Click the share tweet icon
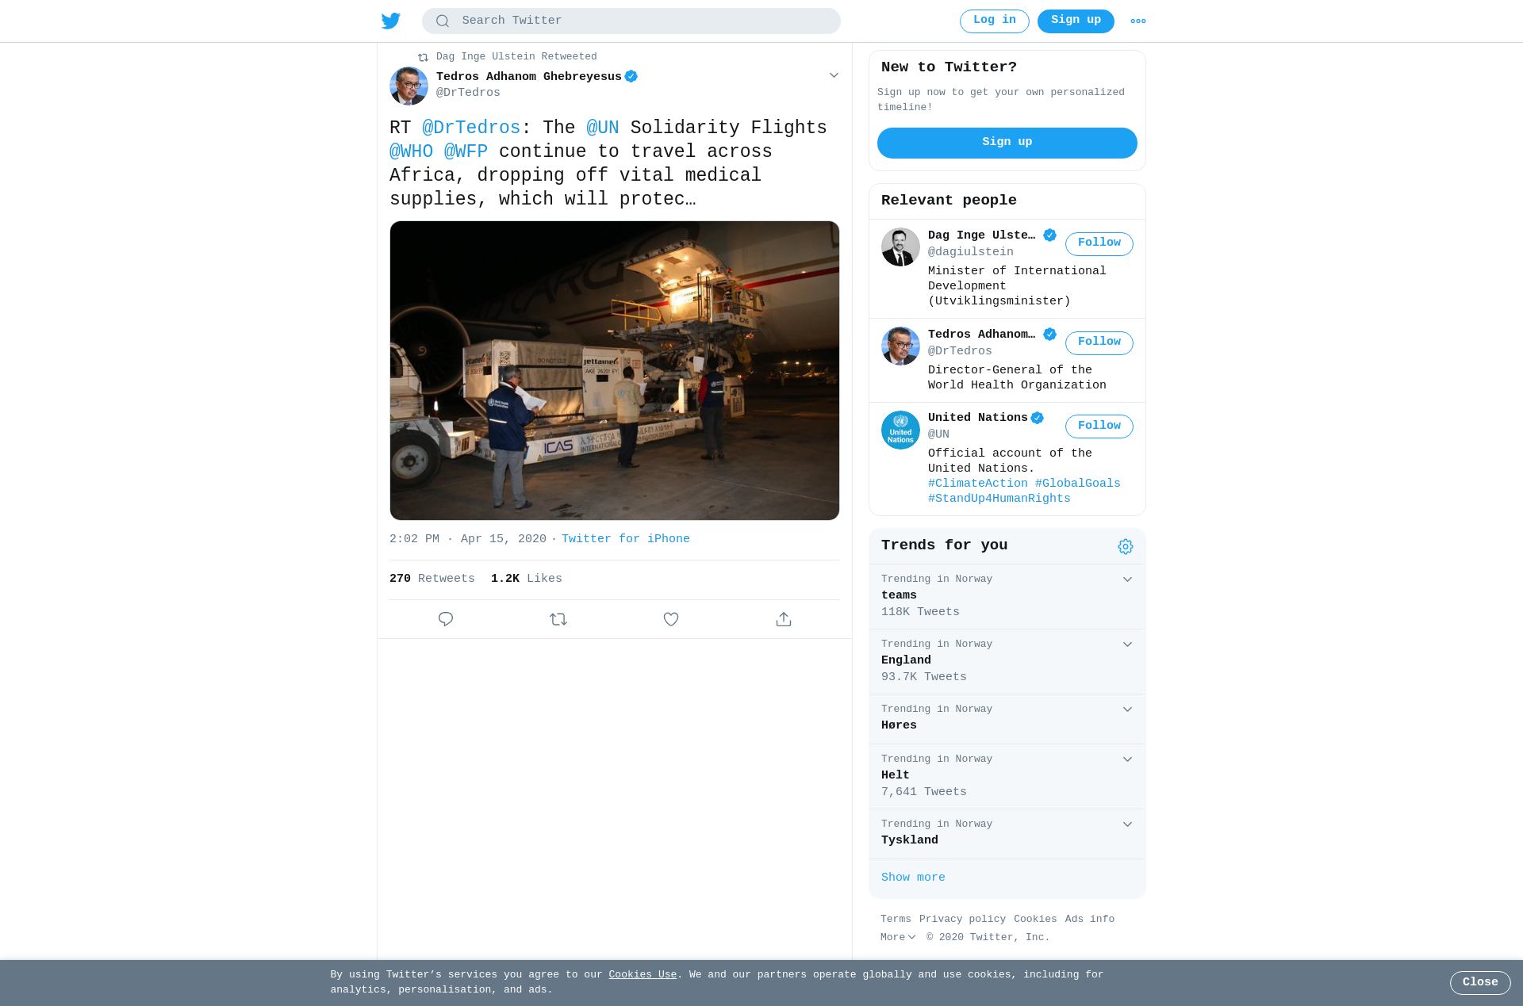Image resolution: width=1523 pixels, height=1006 pixels. point(784,619)
